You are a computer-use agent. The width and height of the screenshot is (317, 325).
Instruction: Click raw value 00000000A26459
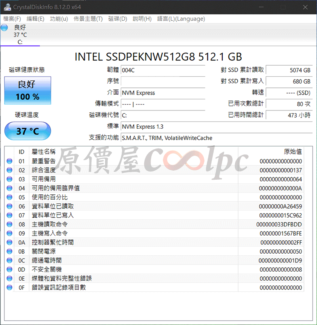pos(281,207)
